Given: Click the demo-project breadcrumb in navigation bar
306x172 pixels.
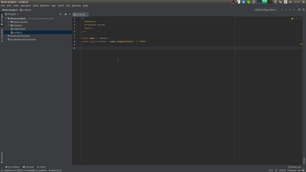Looking at the screenshot, I should click(x=10, y=10).
